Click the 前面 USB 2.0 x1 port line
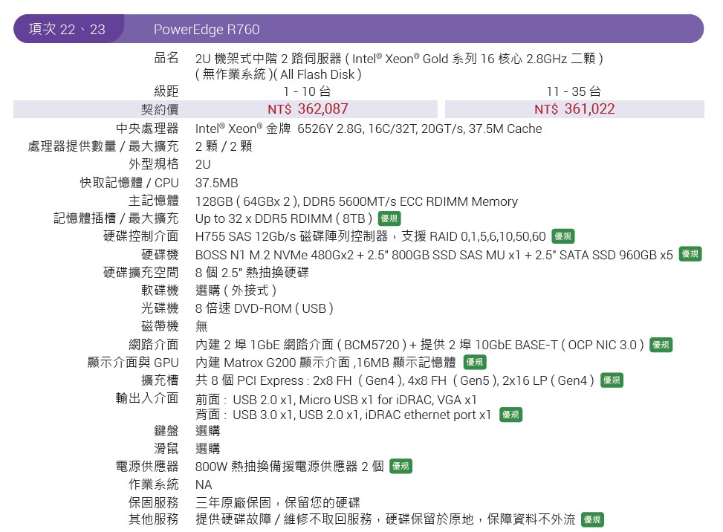This screenshot has height=532, width=723. click(x=336, y=400)
